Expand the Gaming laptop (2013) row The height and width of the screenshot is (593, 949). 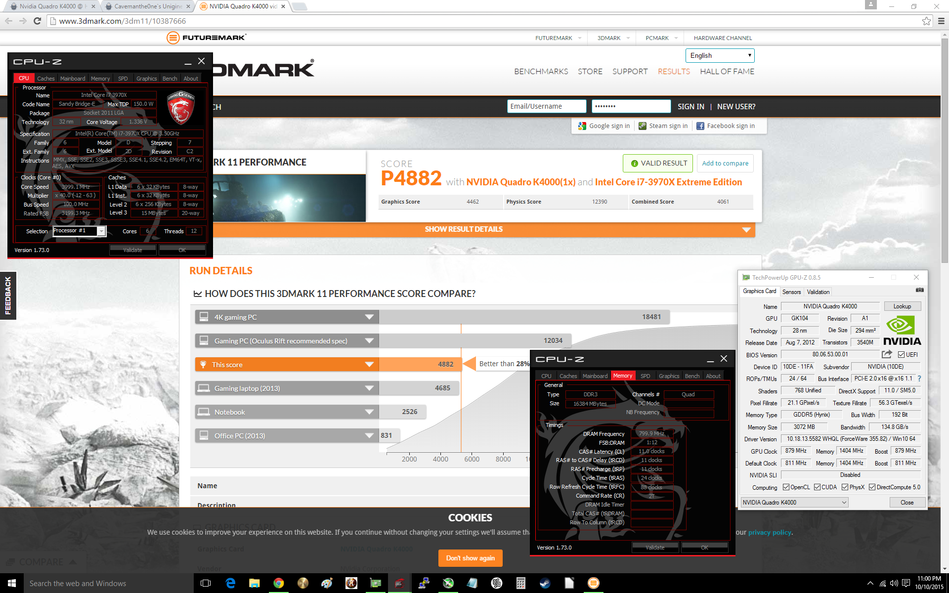[369, 388]
